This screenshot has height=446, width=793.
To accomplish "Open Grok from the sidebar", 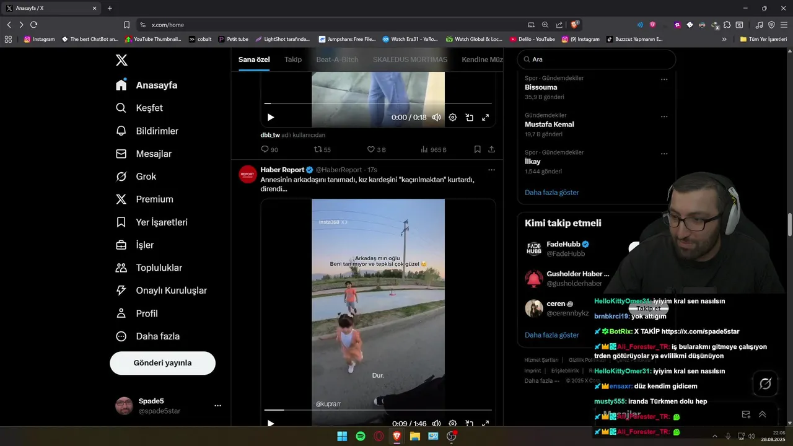I will click(x=136, y=177).
